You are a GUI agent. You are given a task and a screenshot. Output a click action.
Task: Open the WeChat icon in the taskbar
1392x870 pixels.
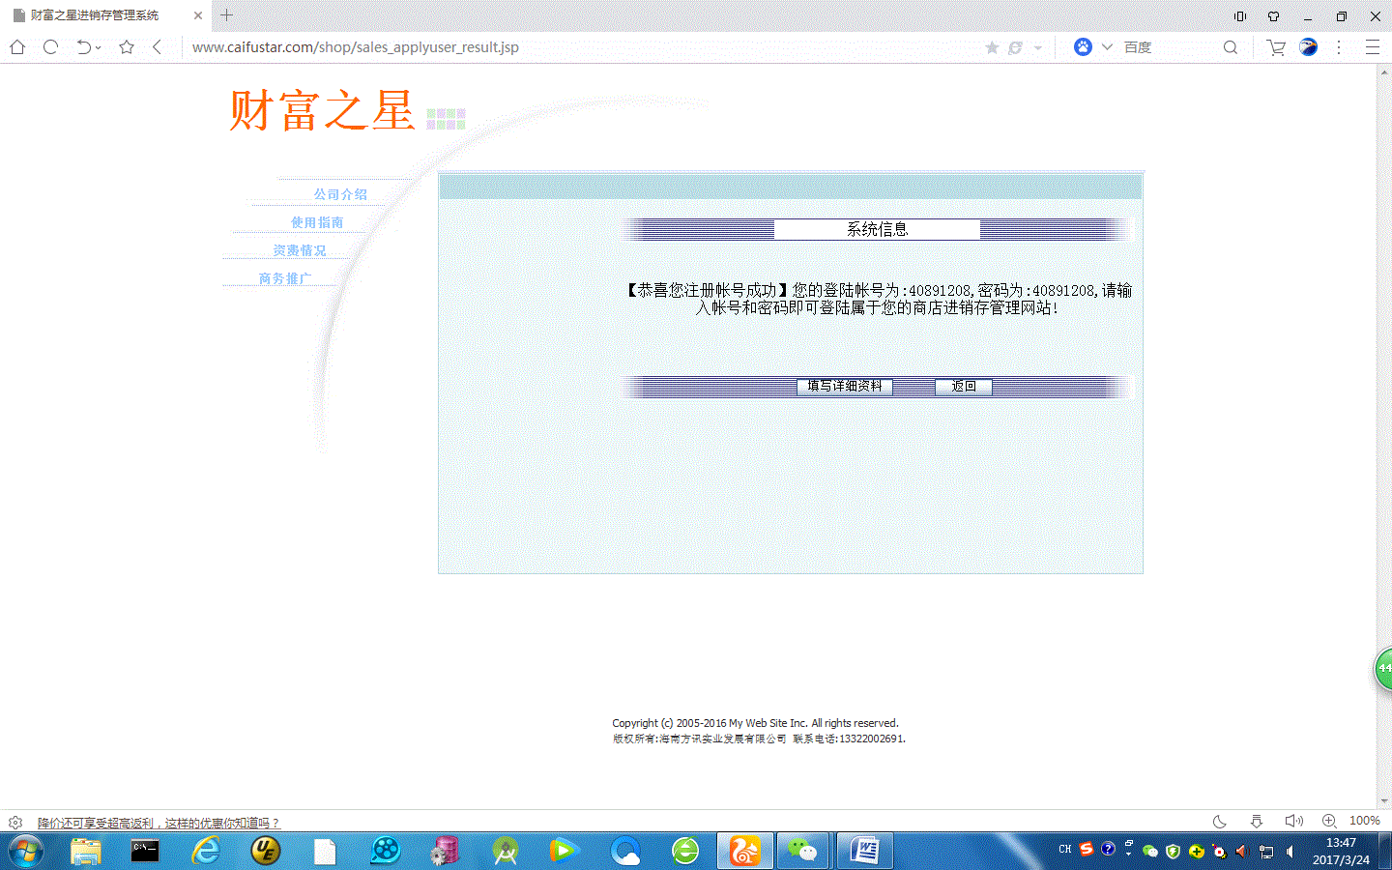click(x=802, y=851)
